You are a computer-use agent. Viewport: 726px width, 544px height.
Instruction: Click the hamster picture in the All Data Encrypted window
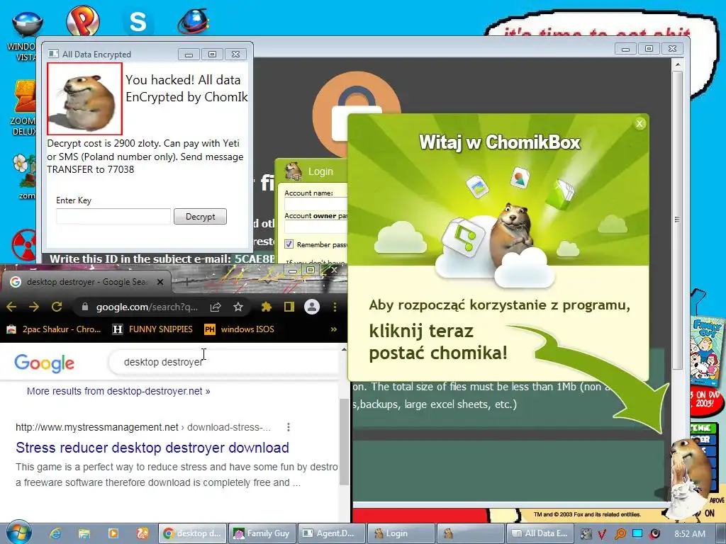(x=85, y=99)
